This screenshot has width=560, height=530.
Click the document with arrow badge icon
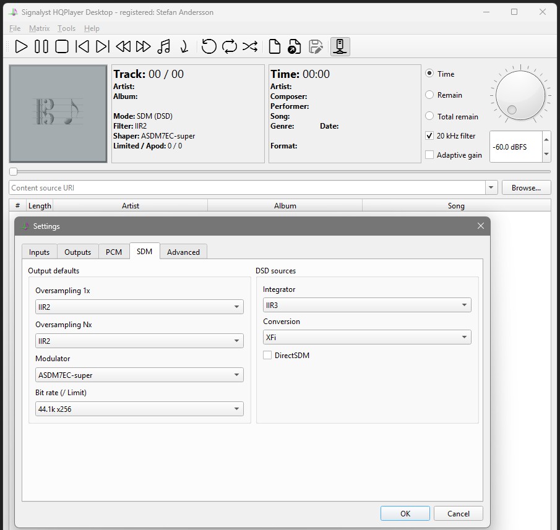[295, 46]
